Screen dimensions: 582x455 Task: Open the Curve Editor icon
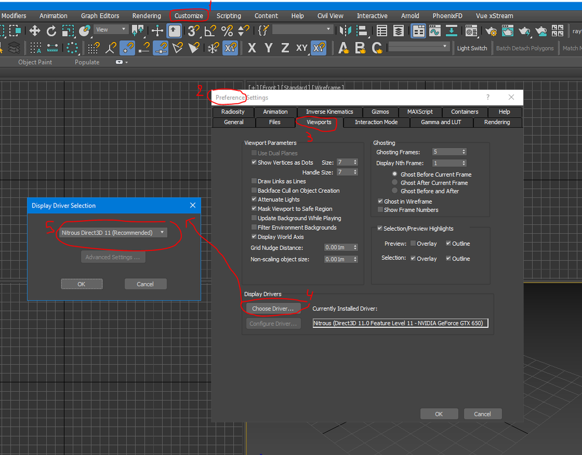tap(435, 31)
